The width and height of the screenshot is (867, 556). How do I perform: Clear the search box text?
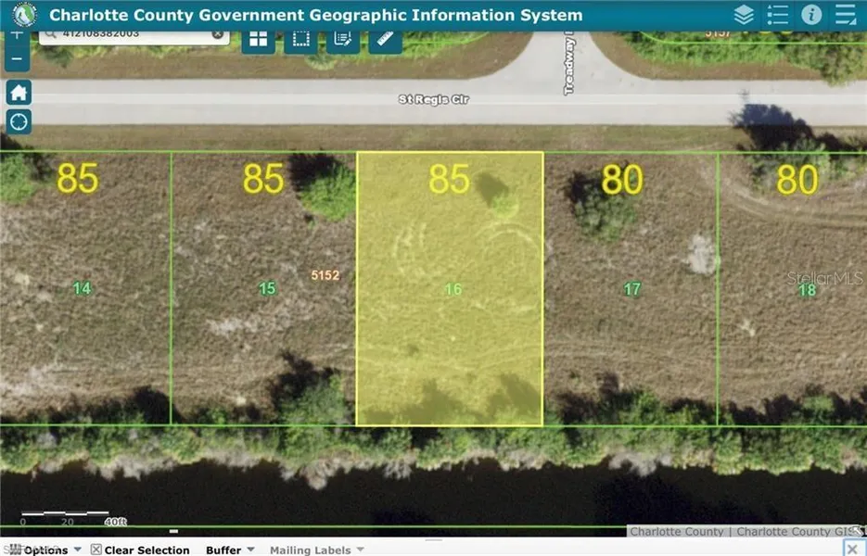tap(217, 34)
